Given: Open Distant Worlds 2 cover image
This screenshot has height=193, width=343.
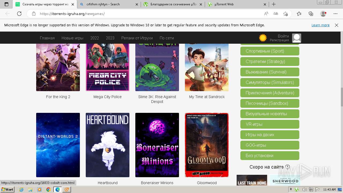Looking at the screenshot, I should coord(58,145).
